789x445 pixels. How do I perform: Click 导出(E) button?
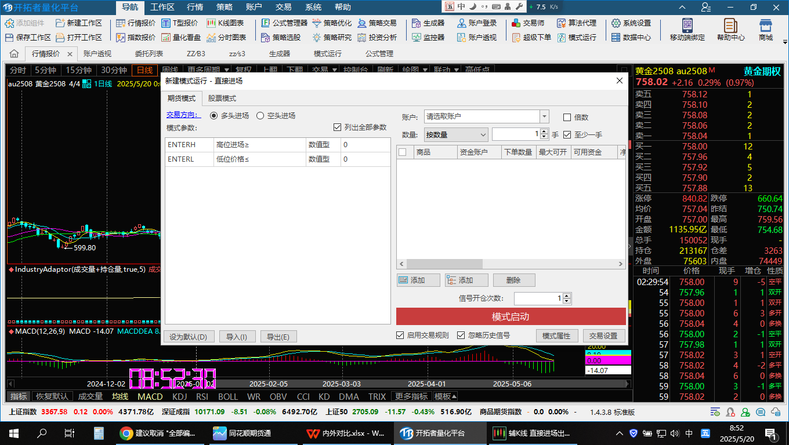[x=278, y=337]
